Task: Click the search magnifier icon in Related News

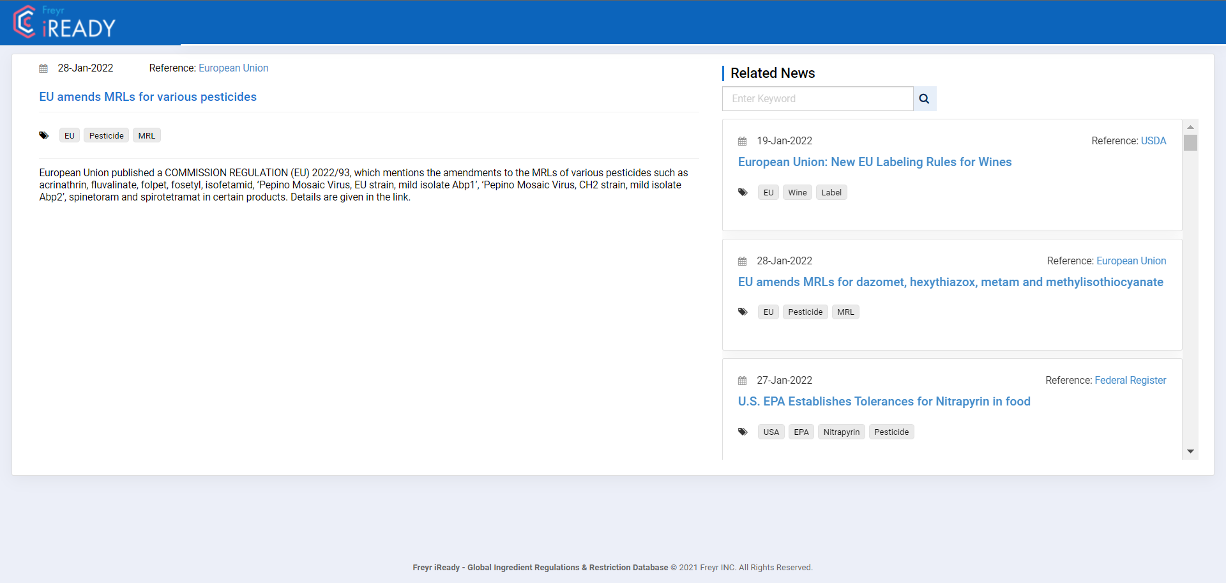Action: (x=924, y=98)
